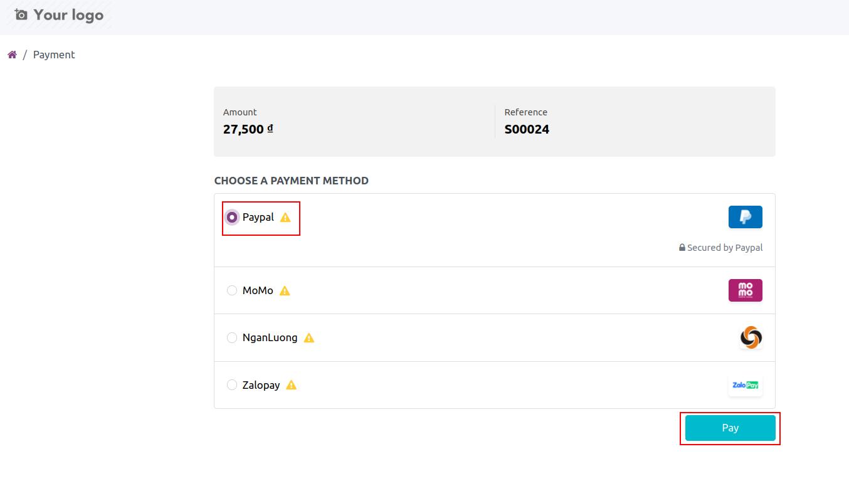The image size is (849, 486).
Task: Choose the Zalopay radio button
Action: (x=232, y=385)
